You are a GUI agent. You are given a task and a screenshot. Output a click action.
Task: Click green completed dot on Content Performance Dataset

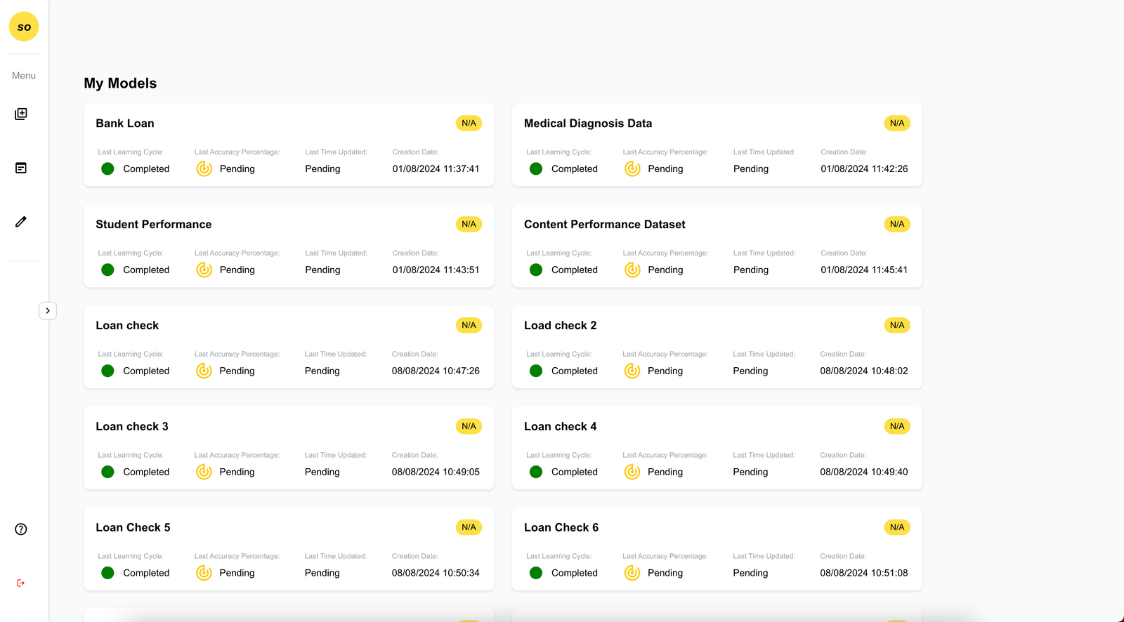coord(536,270)
